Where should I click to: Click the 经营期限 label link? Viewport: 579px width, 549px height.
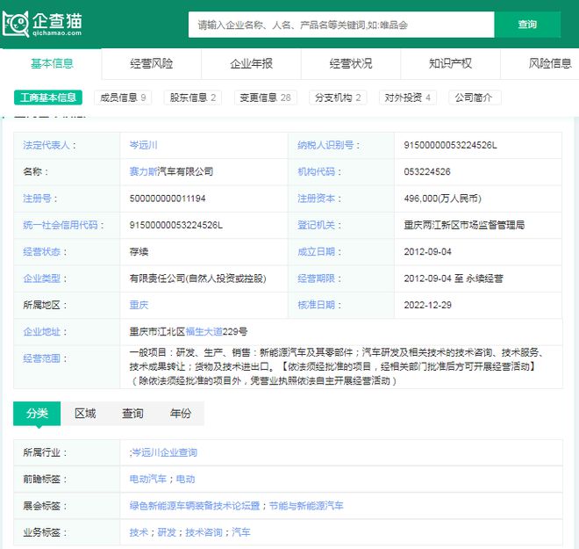pos(316,278)
